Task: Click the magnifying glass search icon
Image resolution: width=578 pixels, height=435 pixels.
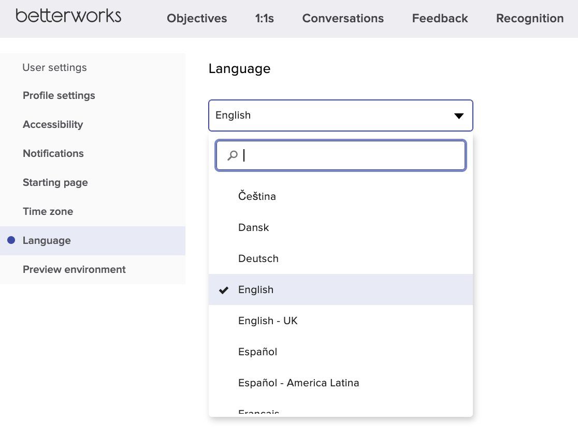Action: tap(232, 155)
